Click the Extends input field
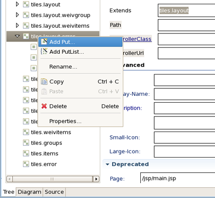Image resolution: width=215 pixels, height=198 pixels. [x=186, y=11]
